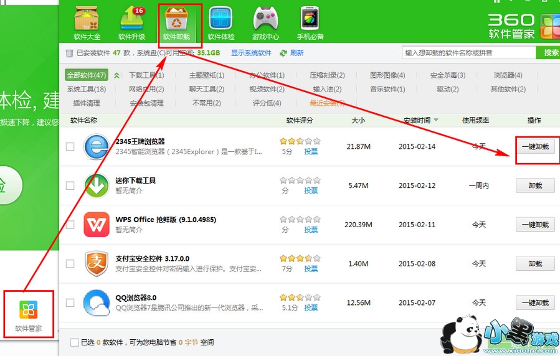The image size is (560, 356).
Task: Select the 不常用(2) category
Action: click(x=207, y=103)
